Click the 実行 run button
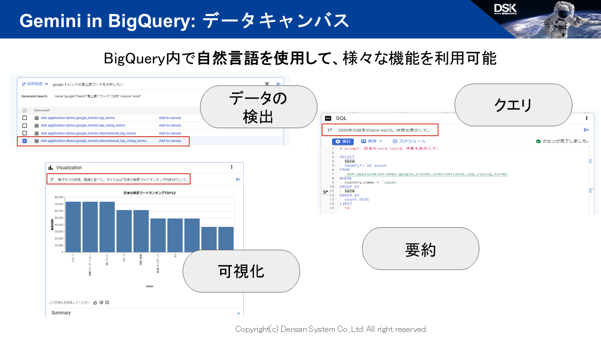This screenshot has height=338, width=601. pyautogui.click(x=343, y=141)
